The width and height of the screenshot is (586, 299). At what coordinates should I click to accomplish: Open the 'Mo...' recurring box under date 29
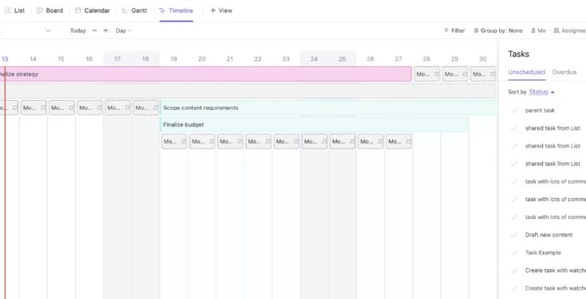pyautogui.click(x=455, y=74)
